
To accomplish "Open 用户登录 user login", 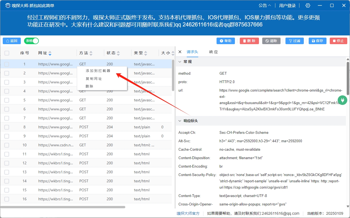I will point(287,5).
